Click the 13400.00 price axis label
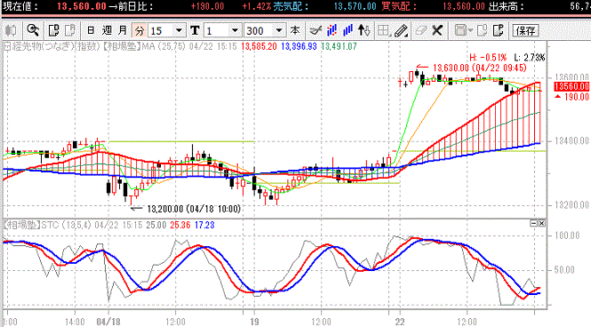The image size is (591, 327). point(571,141)
